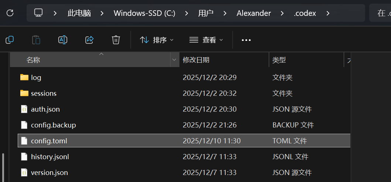Image resolution: width=391 pixels, height=182 pixels.
Task: Expand chevron after .codex in breadcrumb
Action: point(327,13)
